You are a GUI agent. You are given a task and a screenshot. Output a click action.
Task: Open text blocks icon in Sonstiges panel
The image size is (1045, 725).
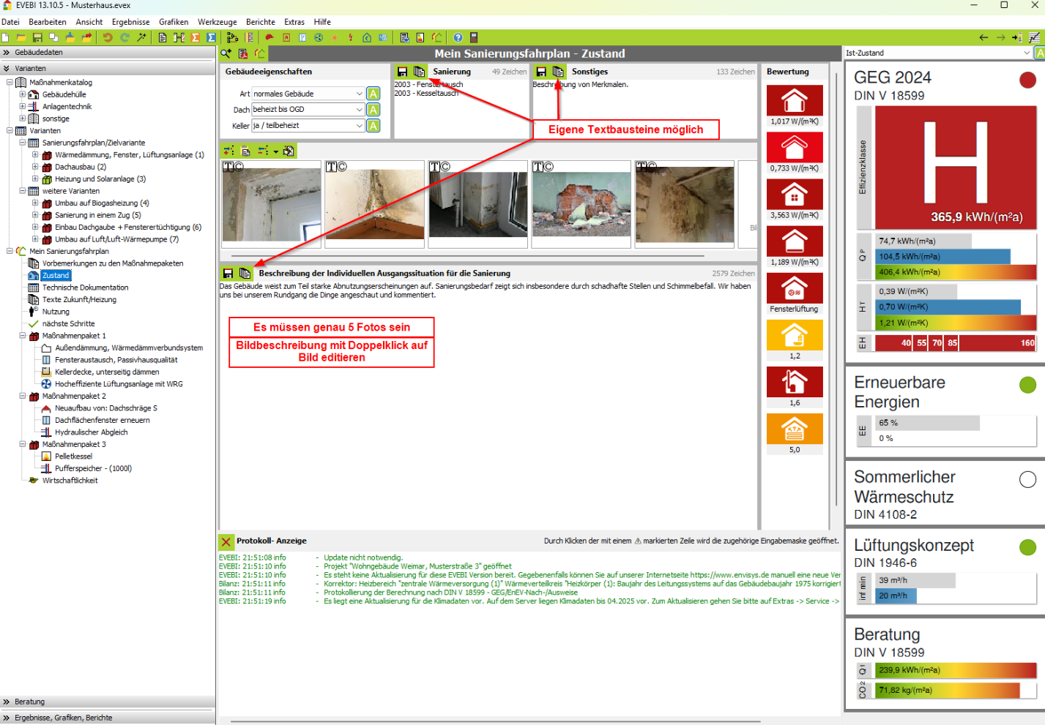(558, 72)
